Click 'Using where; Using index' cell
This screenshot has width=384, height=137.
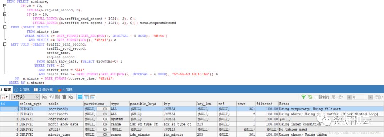(x=331, y=135)
